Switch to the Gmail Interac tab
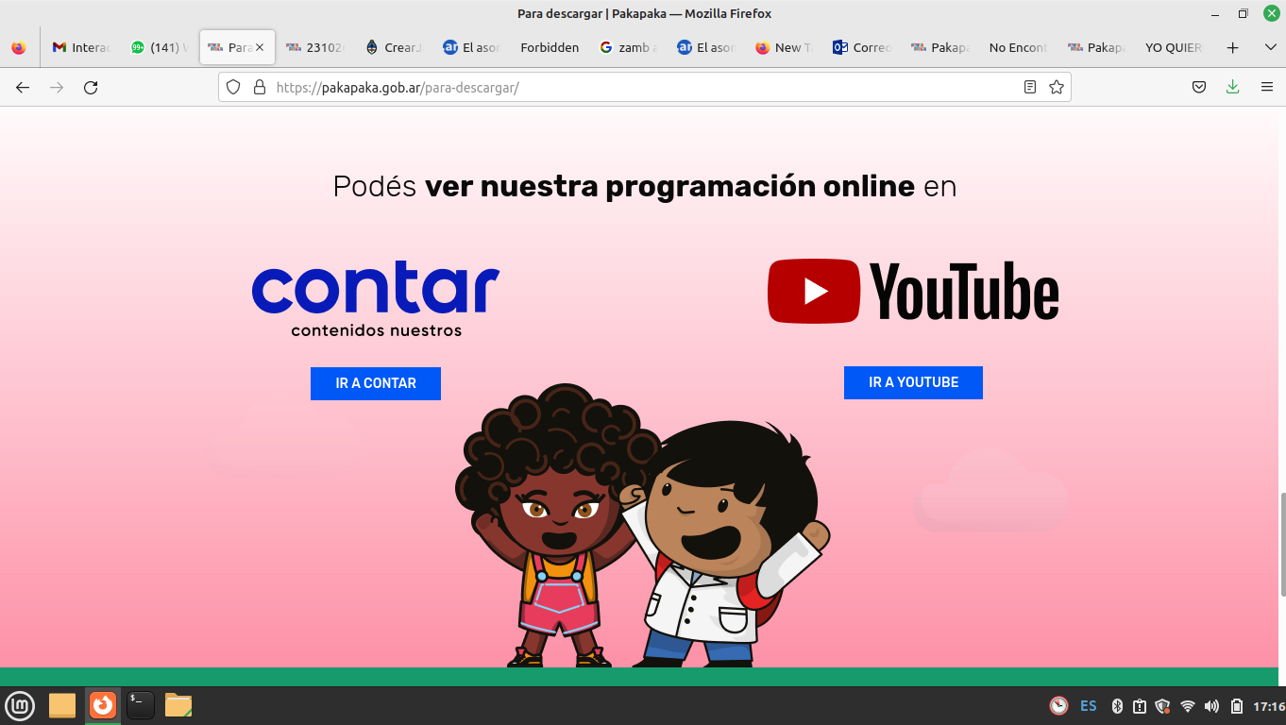Screen dimensions: 1286x725 (81, 47)
